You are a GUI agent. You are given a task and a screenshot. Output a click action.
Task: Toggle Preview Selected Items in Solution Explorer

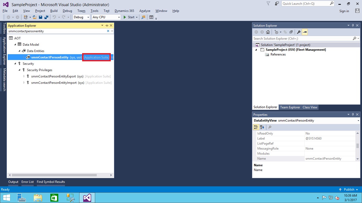pyautogui.click(x=305, y=32)
